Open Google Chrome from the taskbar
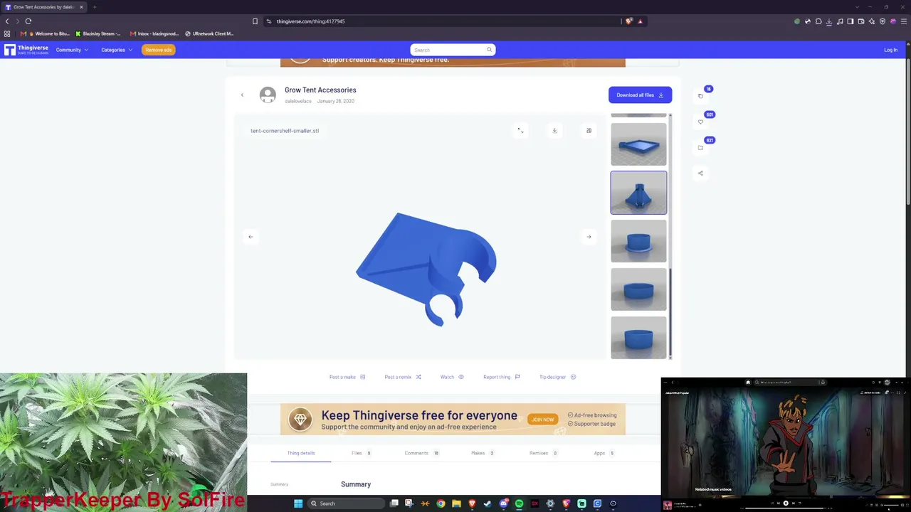 [x=441, y=503]
